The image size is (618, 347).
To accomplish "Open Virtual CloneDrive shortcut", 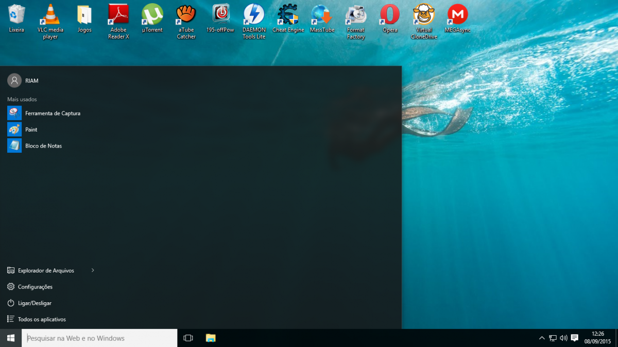I will [x=424, y=22].
